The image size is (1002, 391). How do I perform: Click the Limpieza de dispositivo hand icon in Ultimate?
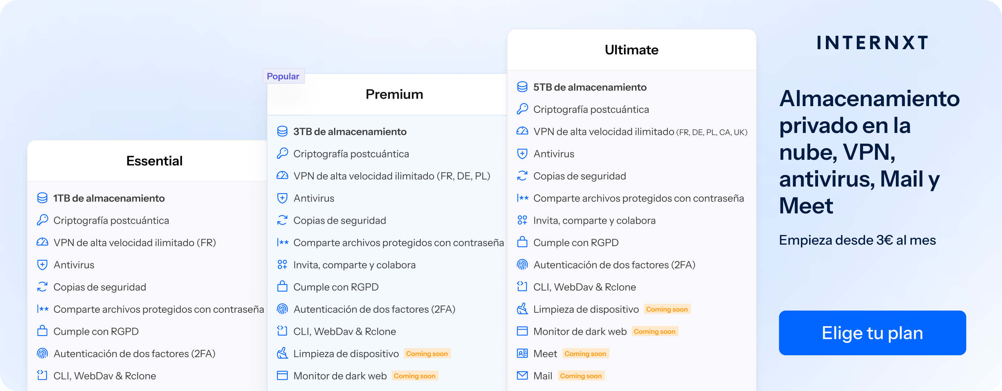[522, 309]
